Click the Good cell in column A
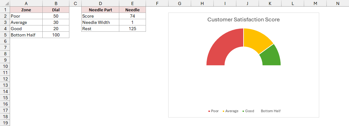This screenshot has width=349, height=126. click(26, 29)
